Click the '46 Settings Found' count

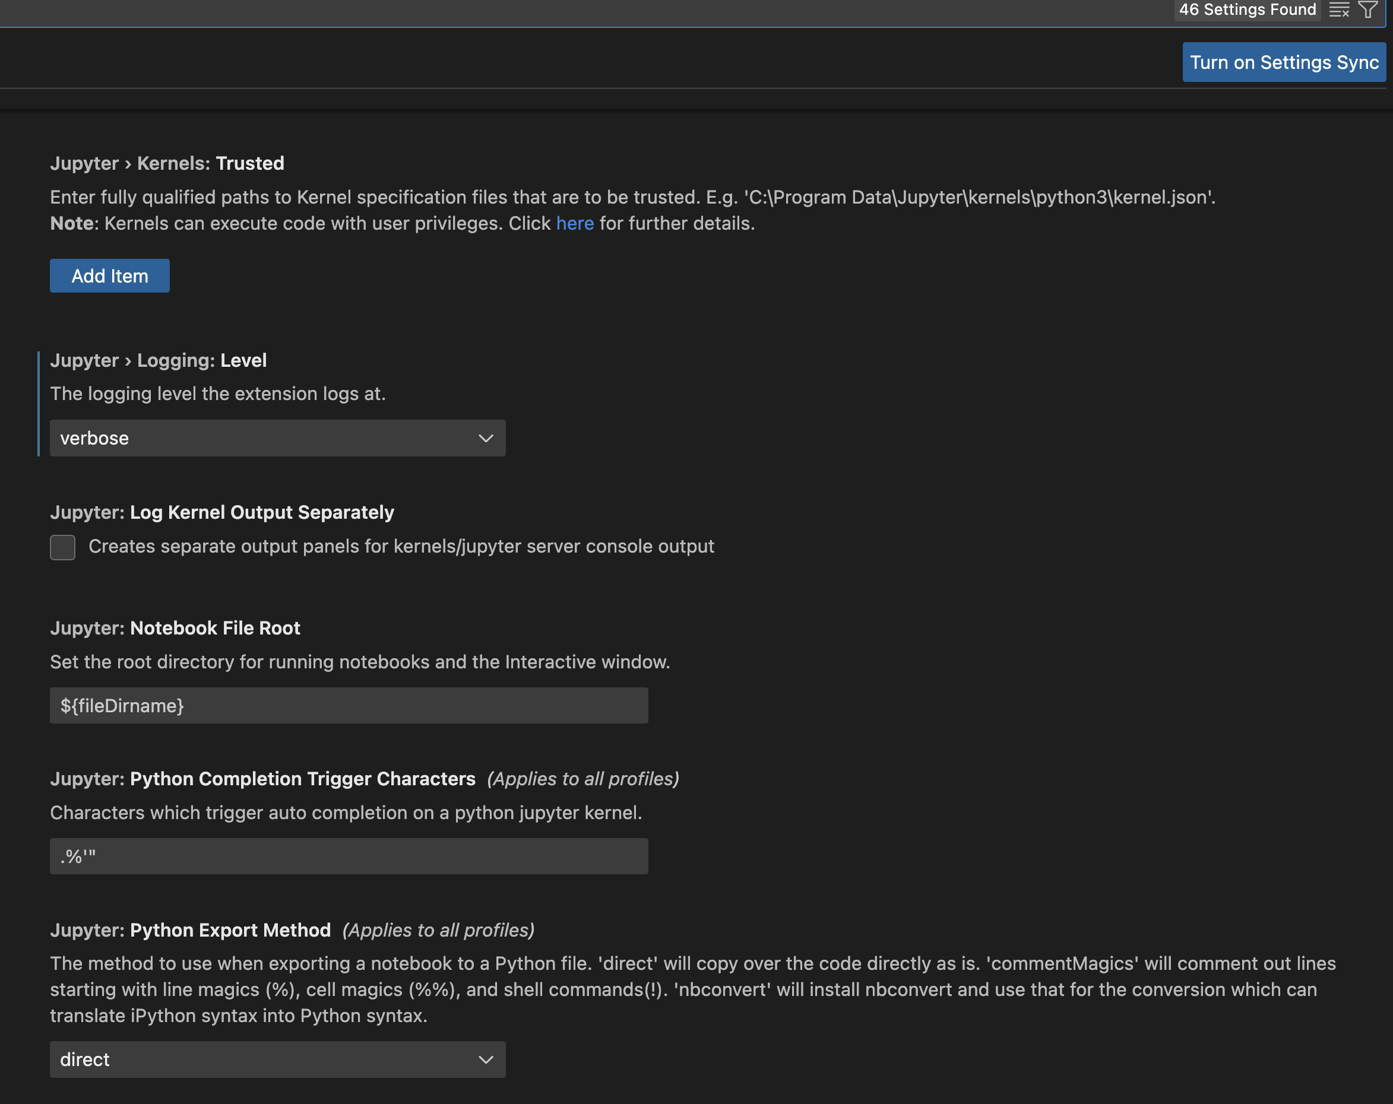(1247, 9)
